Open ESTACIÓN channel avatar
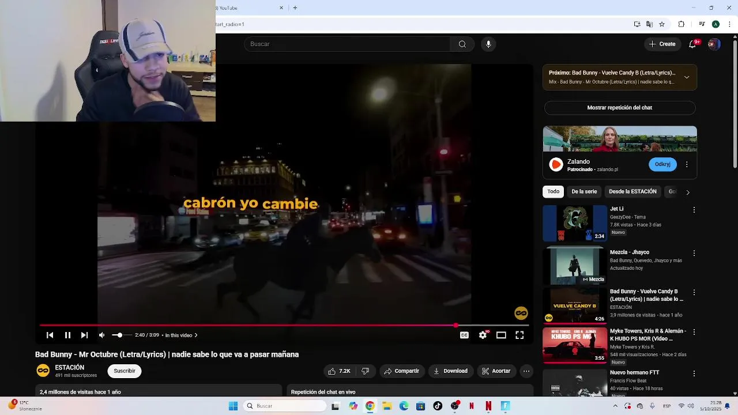The height and width of the screenshot is (415, 738). (43, 371)
